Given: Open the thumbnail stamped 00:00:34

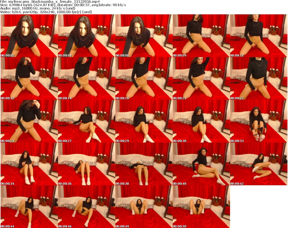Looking at the screenshot, I should click(29, 164).
